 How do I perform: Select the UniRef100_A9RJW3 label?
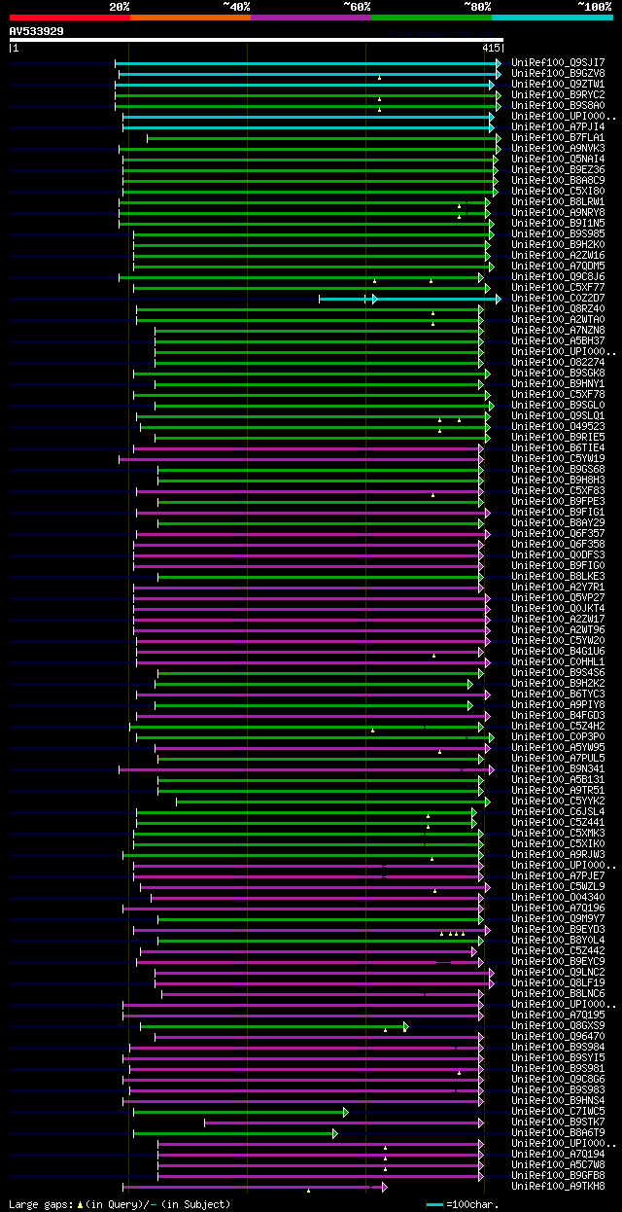pos(558,854)
